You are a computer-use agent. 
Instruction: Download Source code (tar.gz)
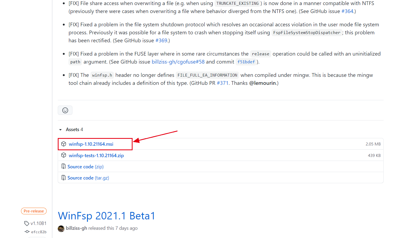pos(88,178)
